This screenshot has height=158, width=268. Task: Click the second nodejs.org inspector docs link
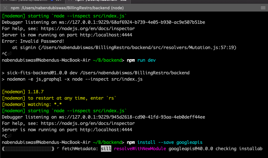(88, 123)
